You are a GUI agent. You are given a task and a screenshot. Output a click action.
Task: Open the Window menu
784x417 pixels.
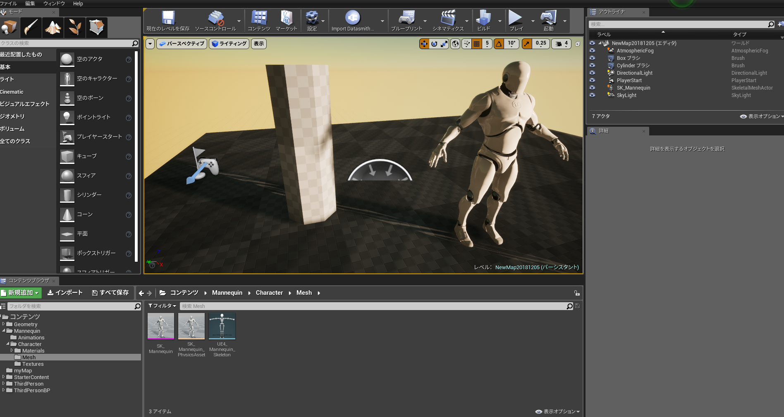(x=54, y=3)
